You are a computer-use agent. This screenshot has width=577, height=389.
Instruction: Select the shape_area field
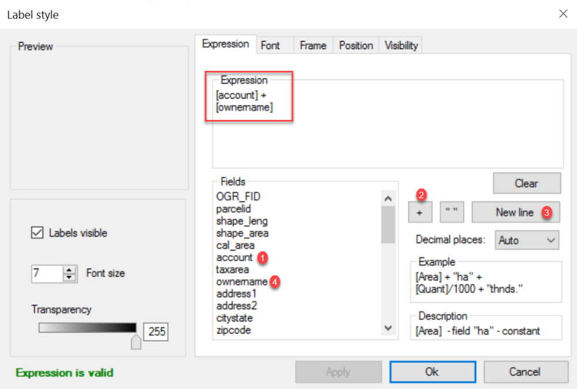tap(242, 233)
